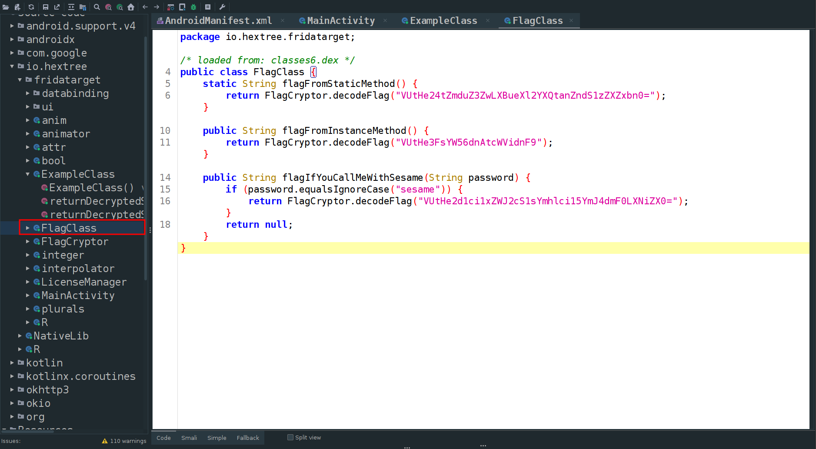Toggle Sync with editor icon

click(x=71, y=7)
